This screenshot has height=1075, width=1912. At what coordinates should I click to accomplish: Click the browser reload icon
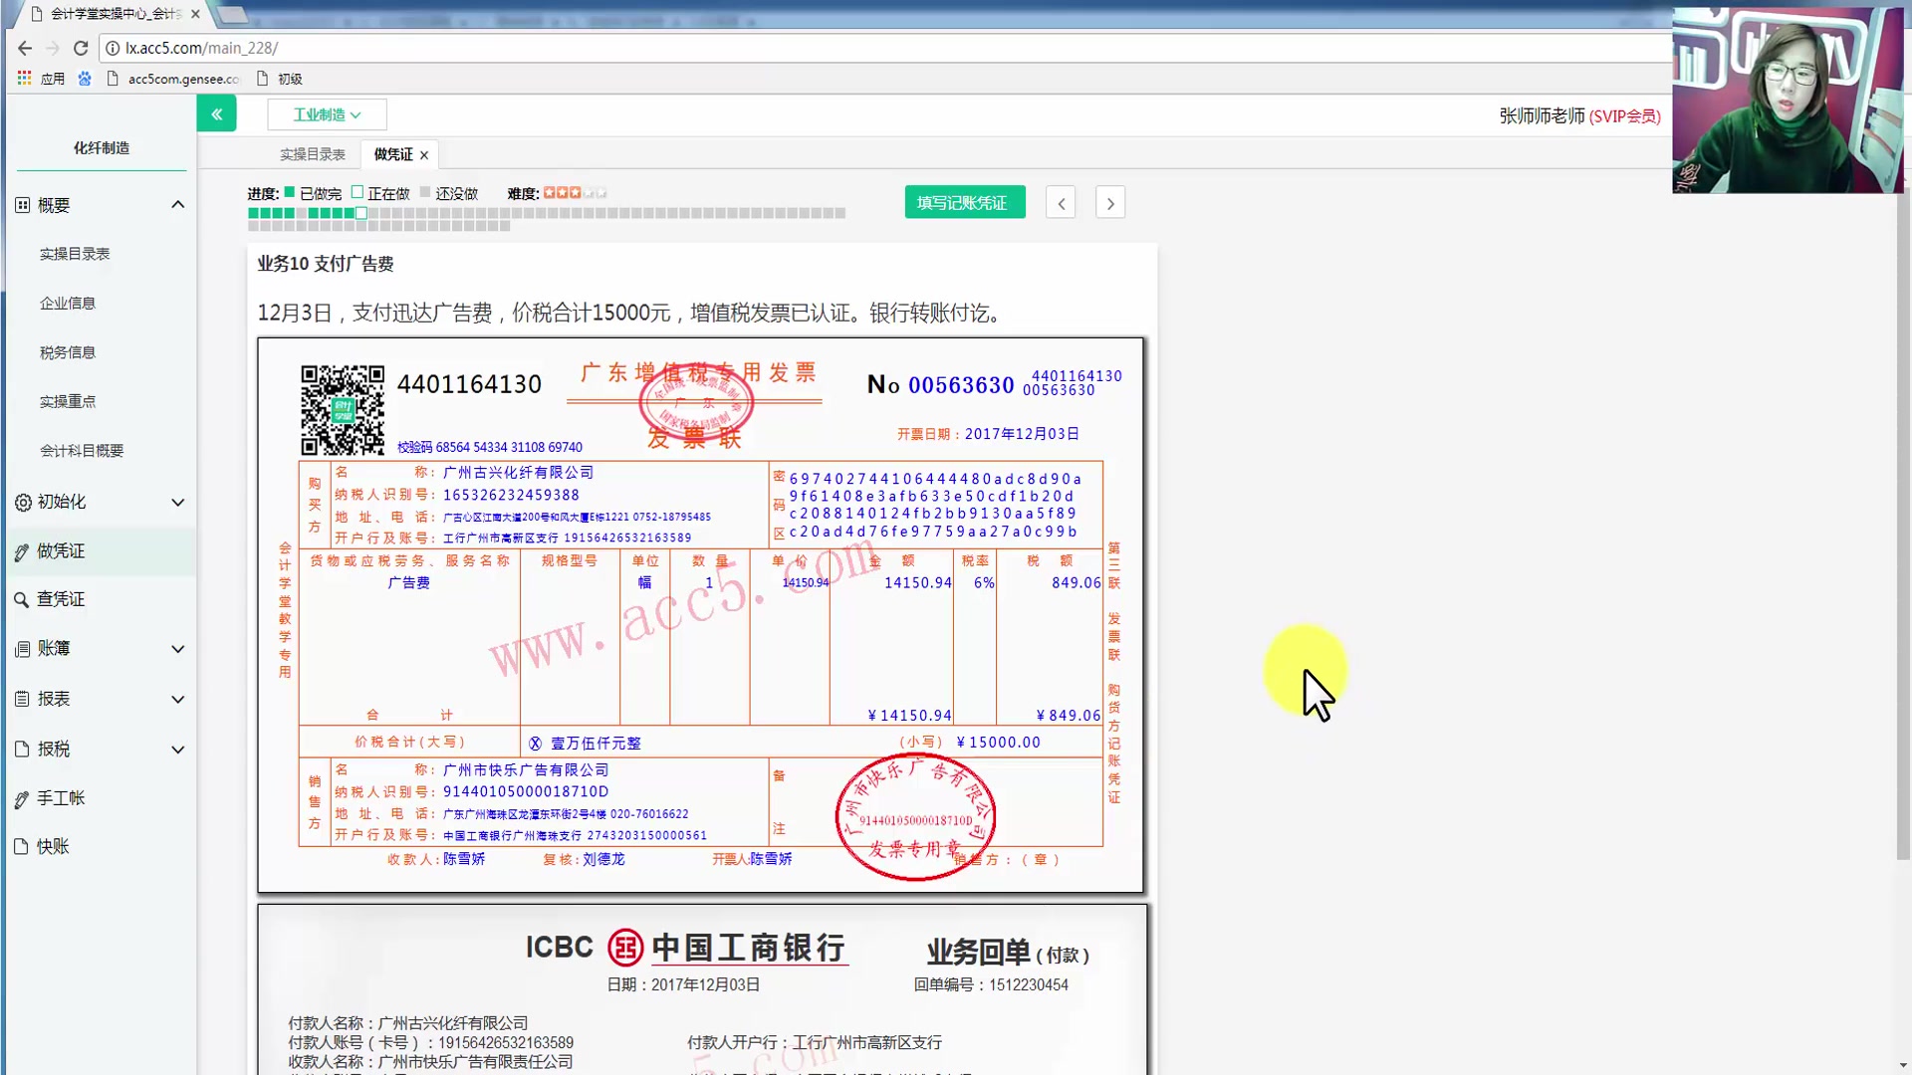[x=81, y=48]
